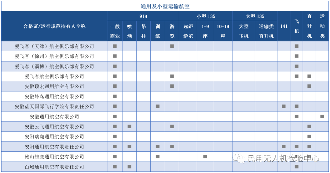
Task: Select row 安徽云飞通用航空有限公司
Action: click(x=165, y=126)
